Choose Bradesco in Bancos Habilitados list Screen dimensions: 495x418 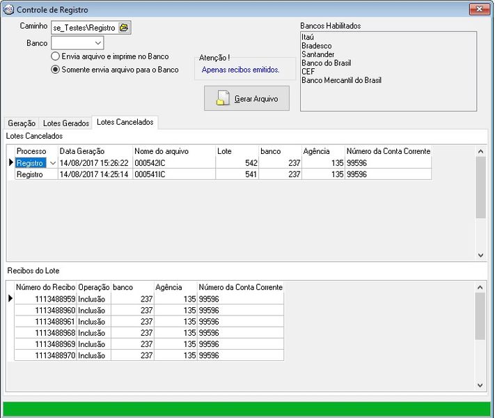317,45
